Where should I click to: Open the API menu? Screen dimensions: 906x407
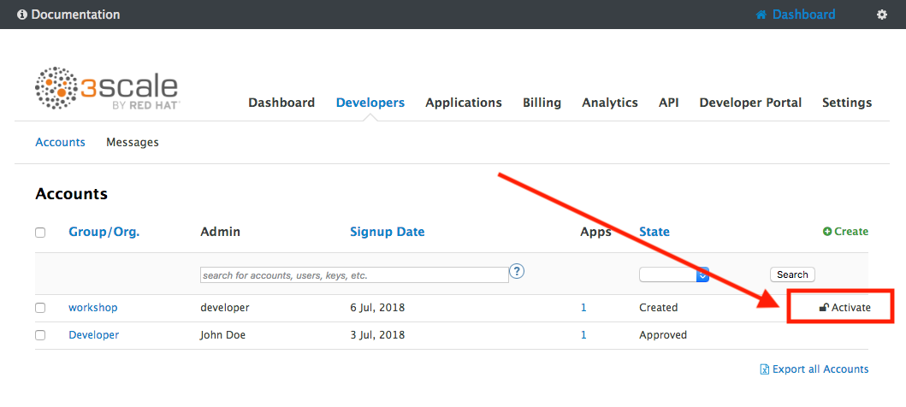668,103
